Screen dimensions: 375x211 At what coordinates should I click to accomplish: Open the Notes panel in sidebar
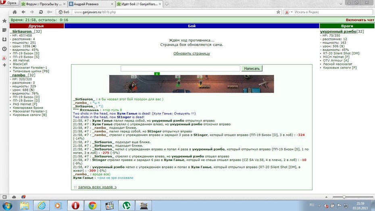[4, 30]
